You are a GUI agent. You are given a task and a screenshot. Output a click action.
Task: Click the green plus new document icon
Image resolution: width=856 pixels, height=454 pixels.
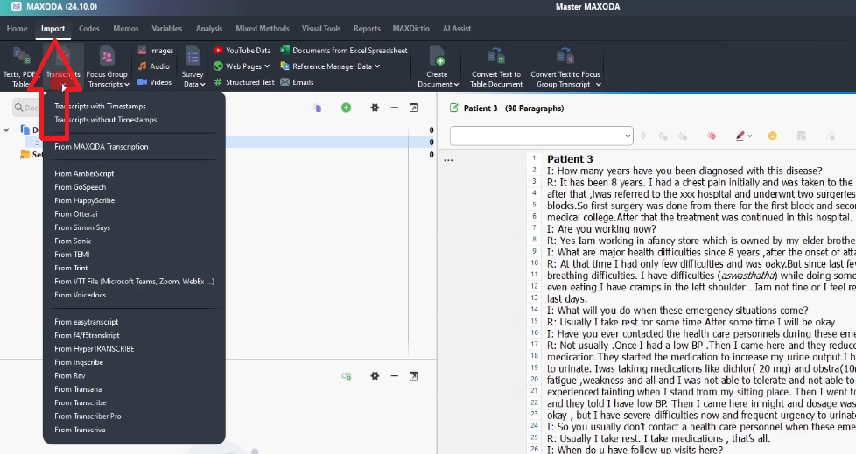tap(347, 108)
